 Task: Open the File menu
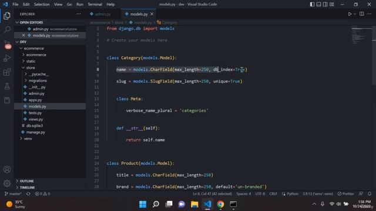tap(15, 4)
